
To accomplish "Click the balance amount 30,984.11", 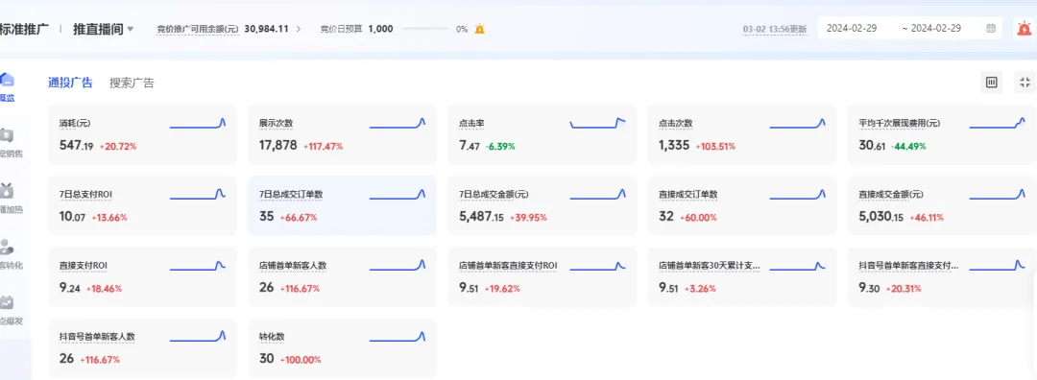I will (267, 29).
